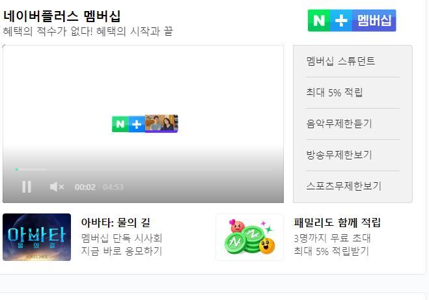
Task: Click 최대 5% 적립받기 text
Action: click(x=331, y=251)
